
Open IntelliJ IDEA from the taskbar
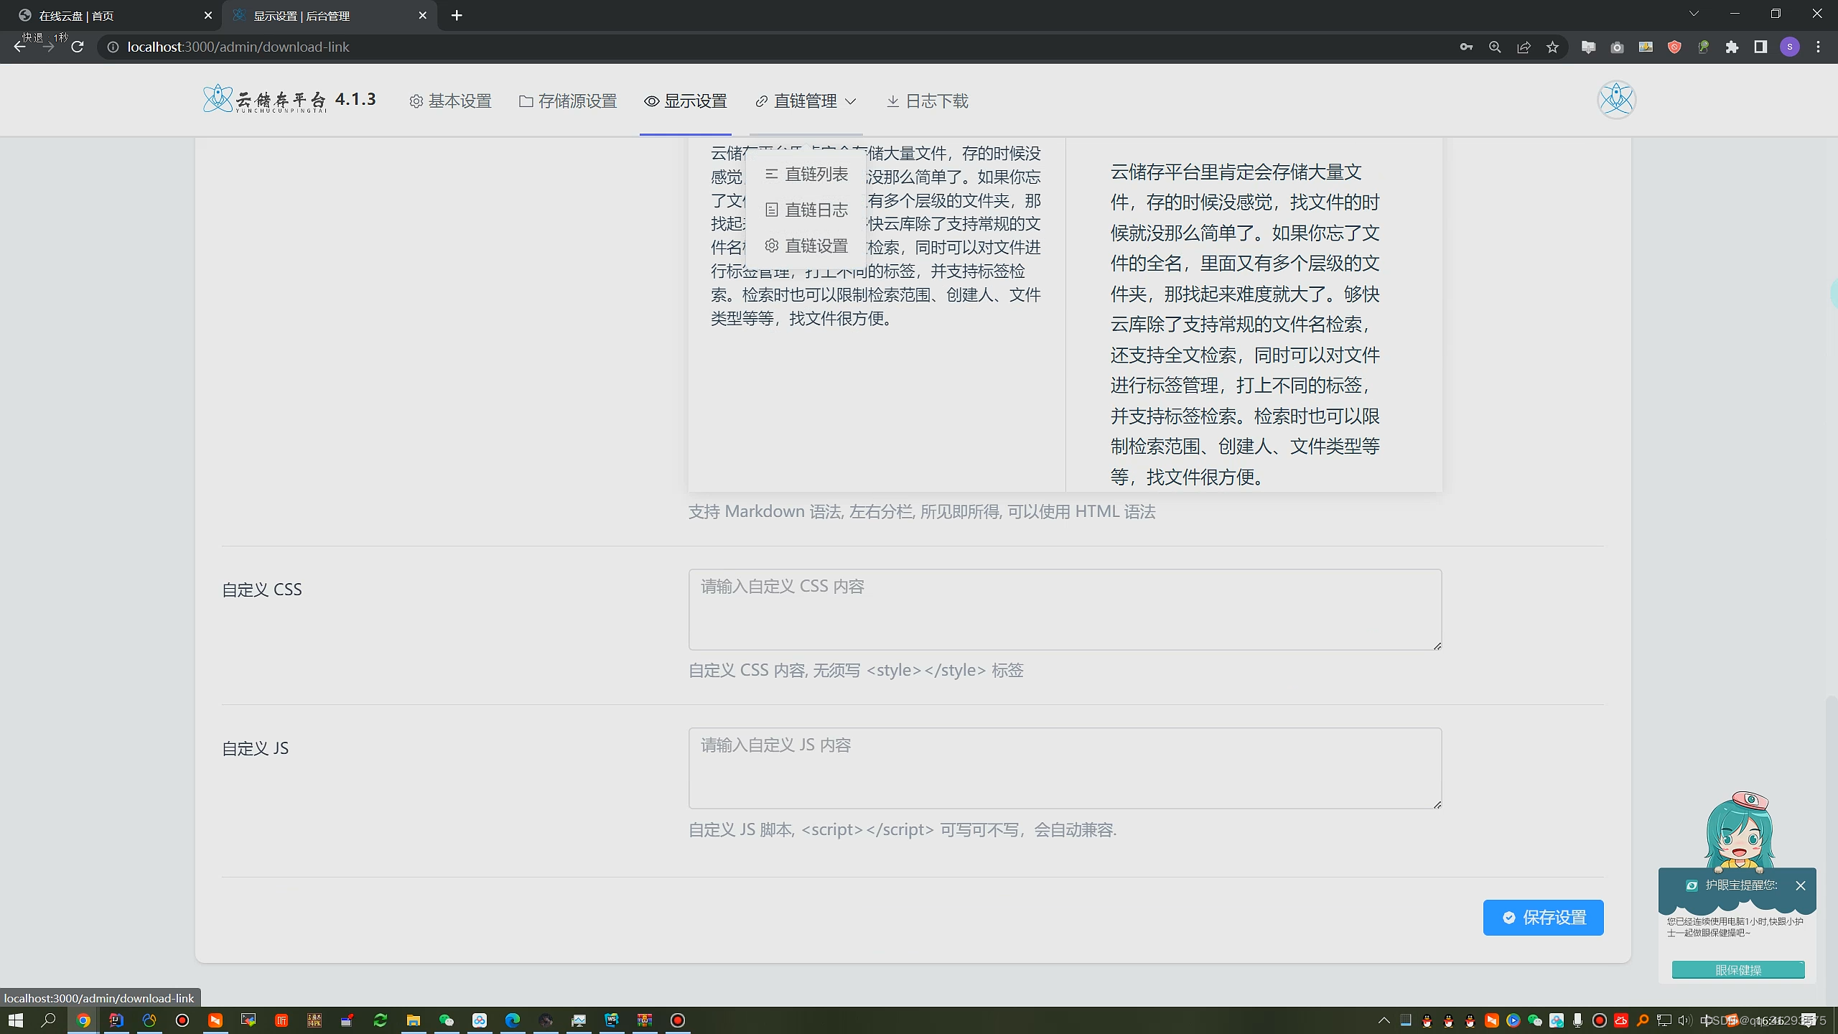[115, 1020]
